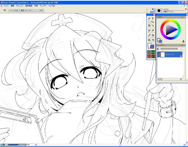Click the delete layer trash icon
The image size is (188, 147).
pos(181,79)
